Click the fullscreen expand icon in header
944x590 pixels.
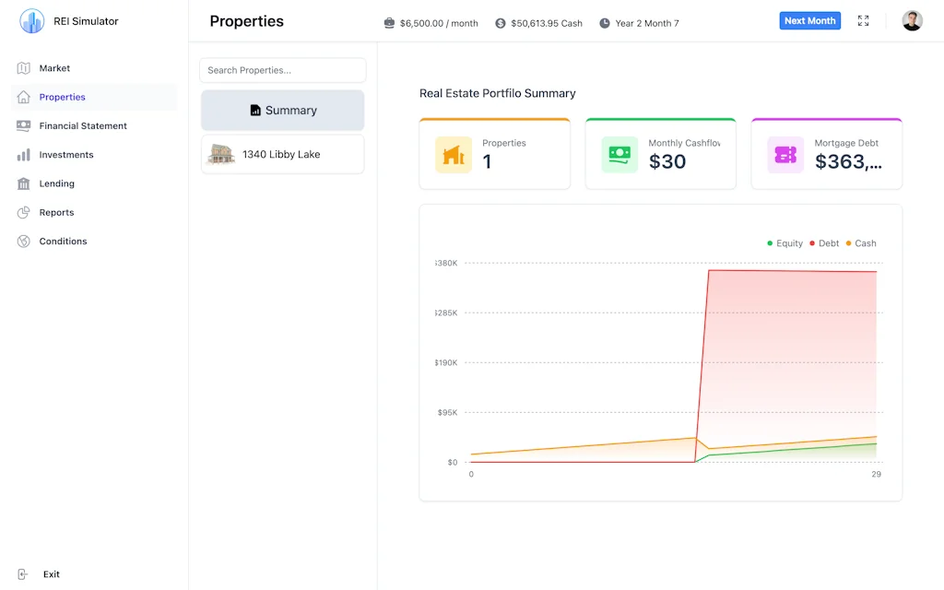coord(863,19)
